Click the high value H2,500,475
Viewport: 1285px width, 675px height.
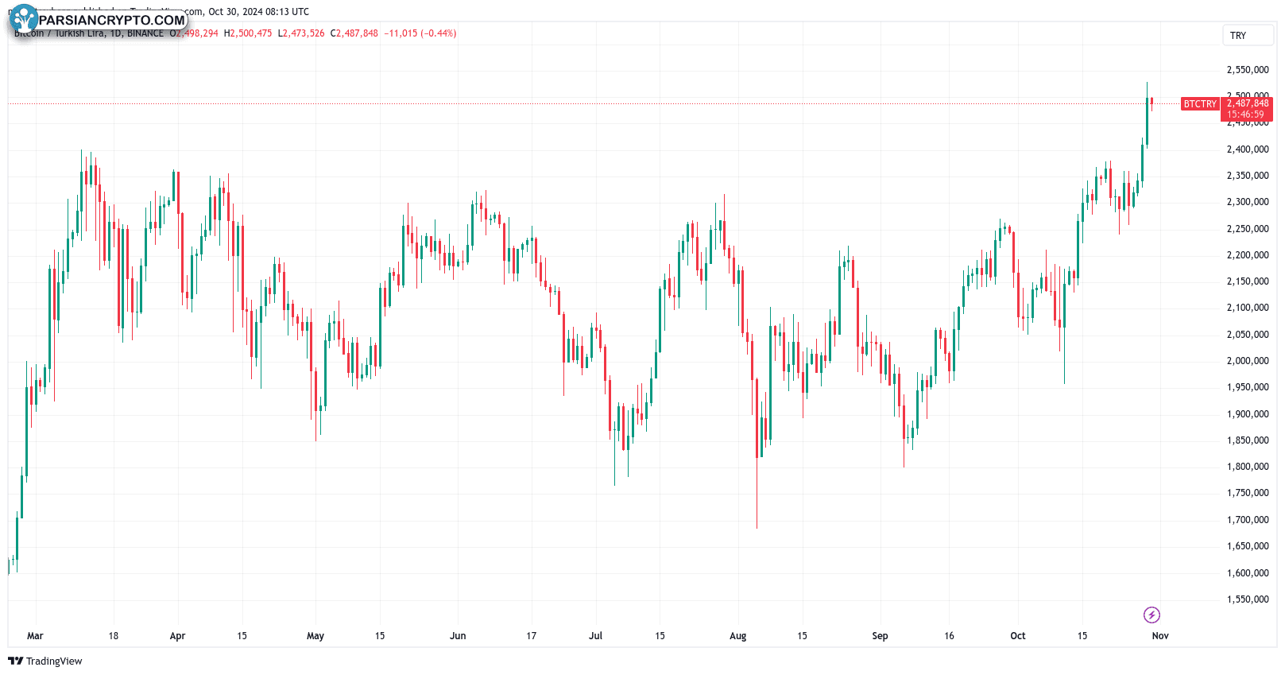pos(248,33)
